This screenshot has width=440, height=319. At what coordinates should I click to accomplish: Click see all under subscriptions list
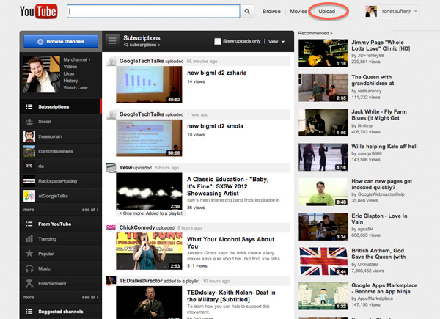click(x=90, y=210)
